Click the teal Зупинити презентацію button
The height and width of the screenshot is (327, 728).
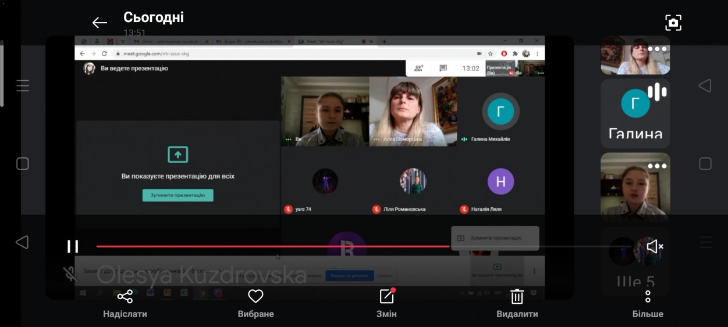178,195
